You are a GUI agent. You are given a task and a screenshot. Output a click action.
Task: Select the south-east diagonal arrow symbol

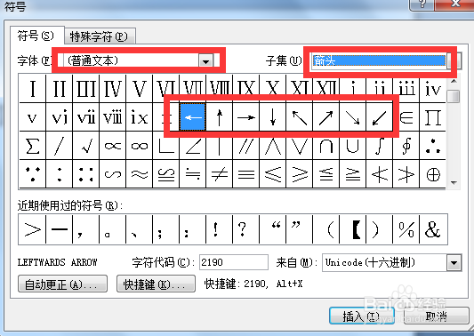pos(352,117)
